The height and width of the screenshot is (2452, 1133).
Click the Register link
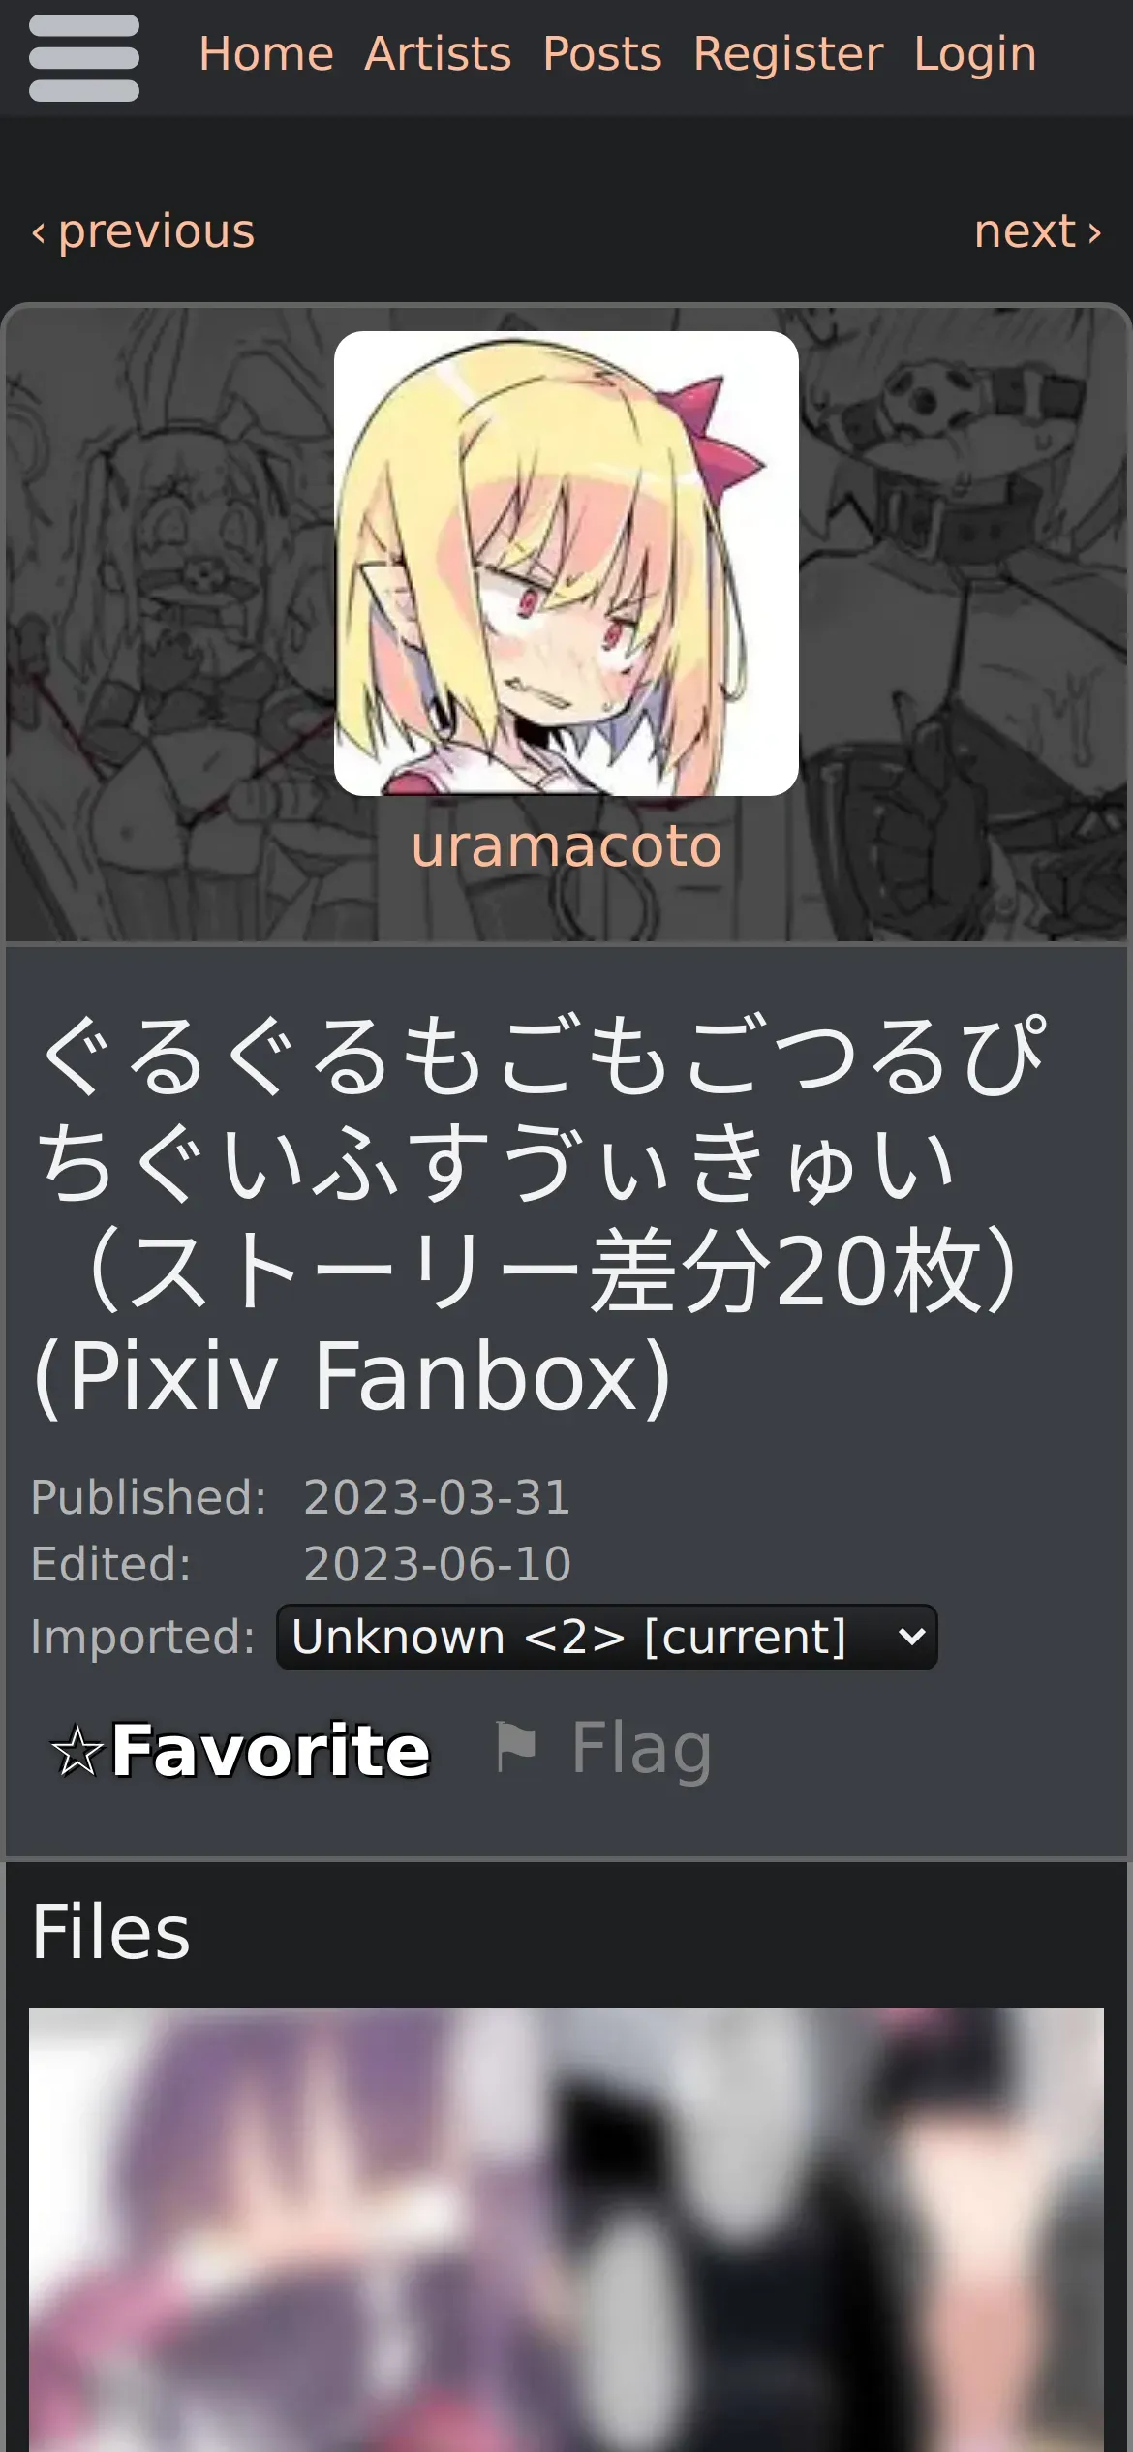click(x=788, y=54)
